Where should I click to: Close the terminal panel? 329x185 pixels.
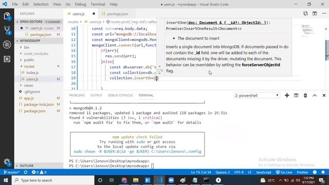(324, 96)
